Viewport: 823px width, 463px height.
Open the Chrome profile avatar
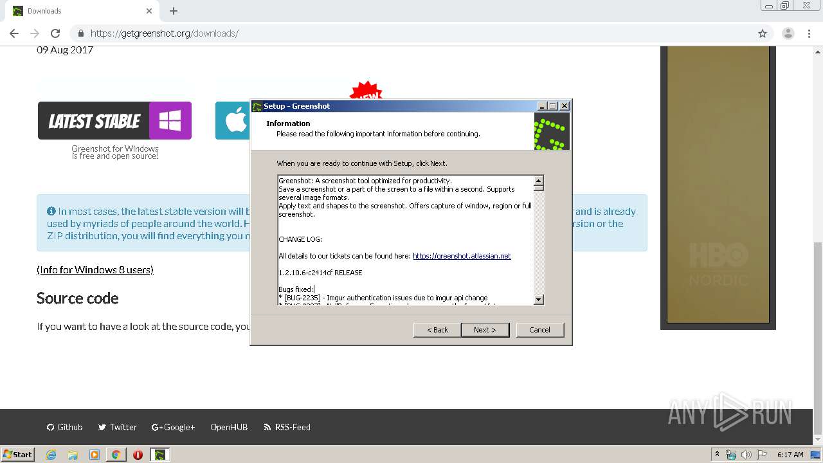(788, 33)
